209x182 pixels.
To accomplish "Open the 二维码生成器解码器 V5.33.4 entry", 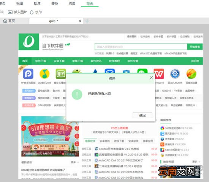I will [120, 166].
